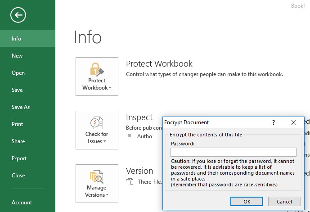Image resolution: width=310 pixels, height=212 pixels.
Task: Click Close in the backstage menu
Action: click(18, 176)
